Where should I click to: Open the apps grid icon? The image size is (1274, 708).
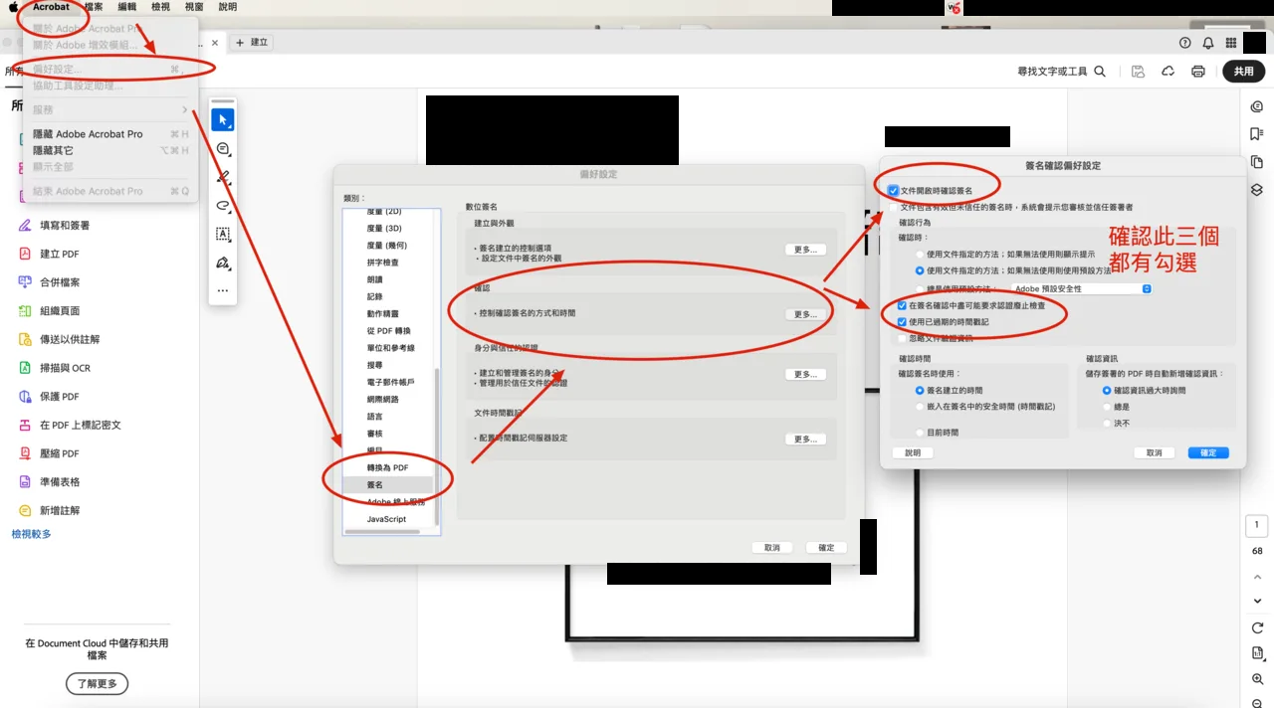(x=1231, y=43)
